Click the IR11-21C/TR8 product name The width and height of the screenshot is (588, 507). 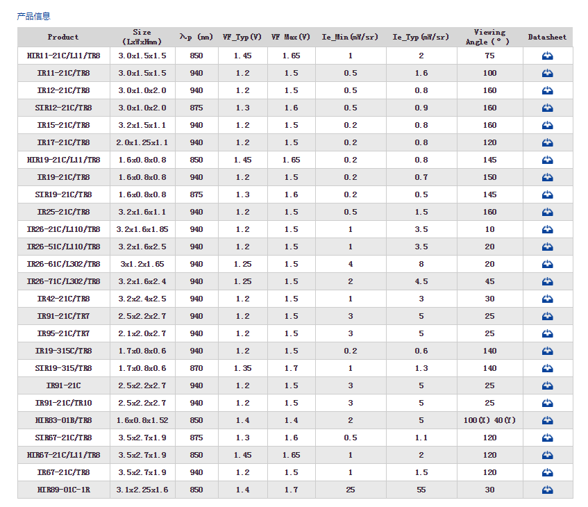63,73
